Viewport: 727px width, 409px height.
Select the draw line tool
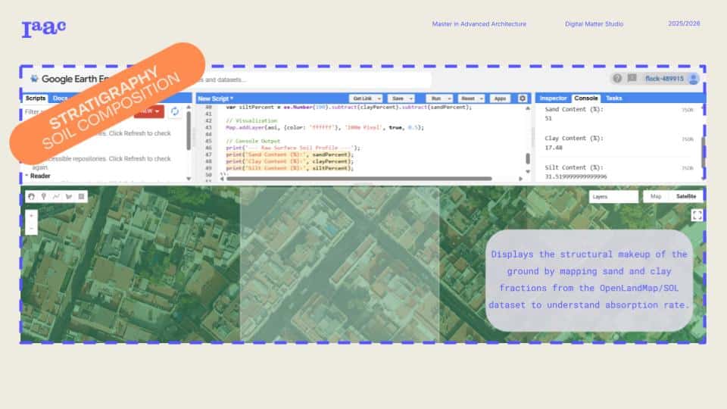pos(56,196)
